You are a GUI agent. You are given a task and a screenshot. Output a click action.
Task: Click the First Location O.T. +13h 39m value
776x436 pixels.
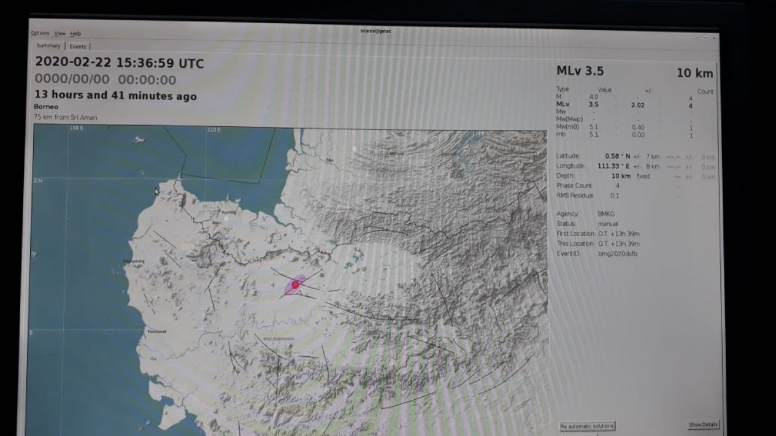pyautogui.click(x=618, y=234)
